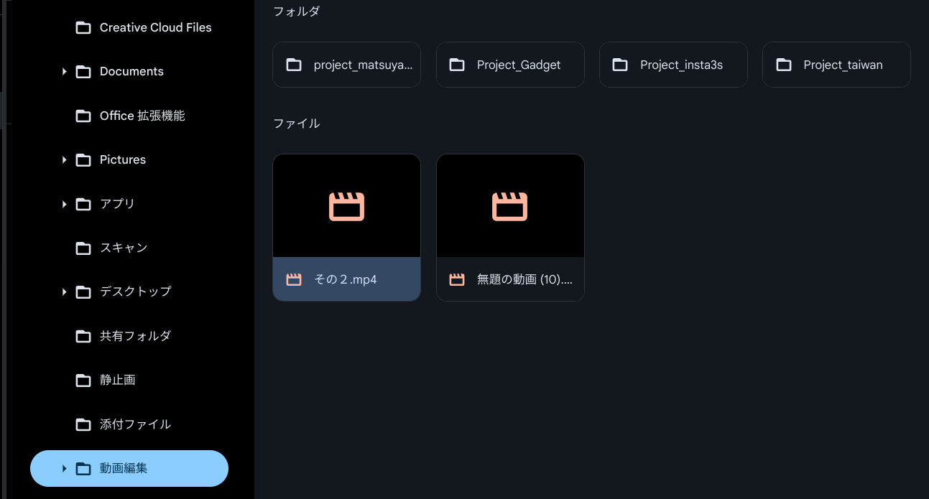Select the 添付ファイル label in sidebar
929x499 pixels.
(135, 424)
